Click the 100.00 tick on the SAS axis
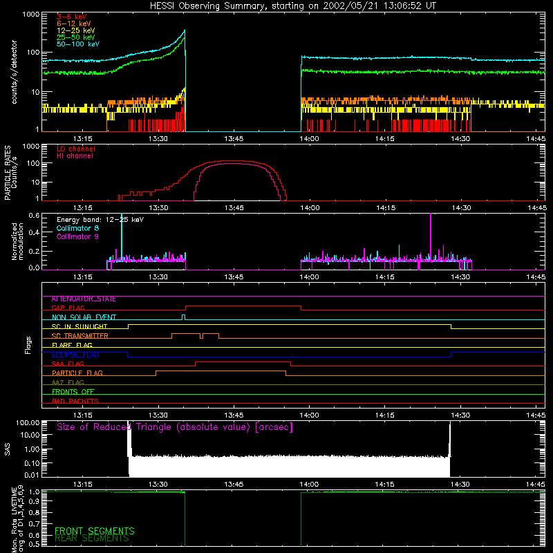Image resolution: width=553 pixels, height=553 pixels. click(28, 423)
